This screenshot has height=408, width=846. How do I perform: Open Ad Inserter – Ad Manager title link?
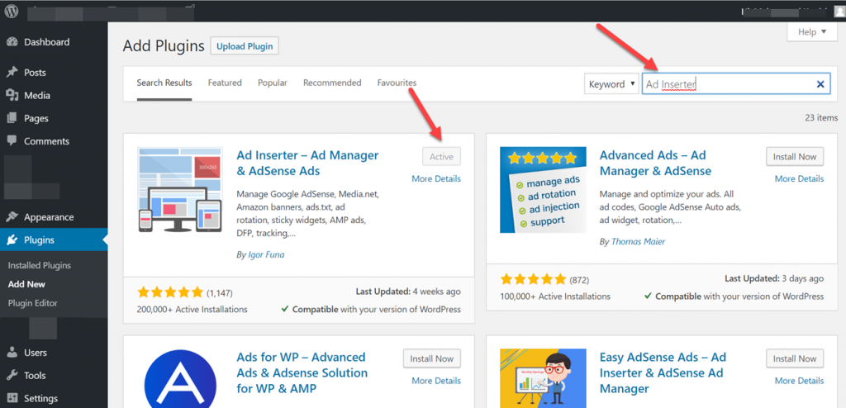click(x=307, y=163)
